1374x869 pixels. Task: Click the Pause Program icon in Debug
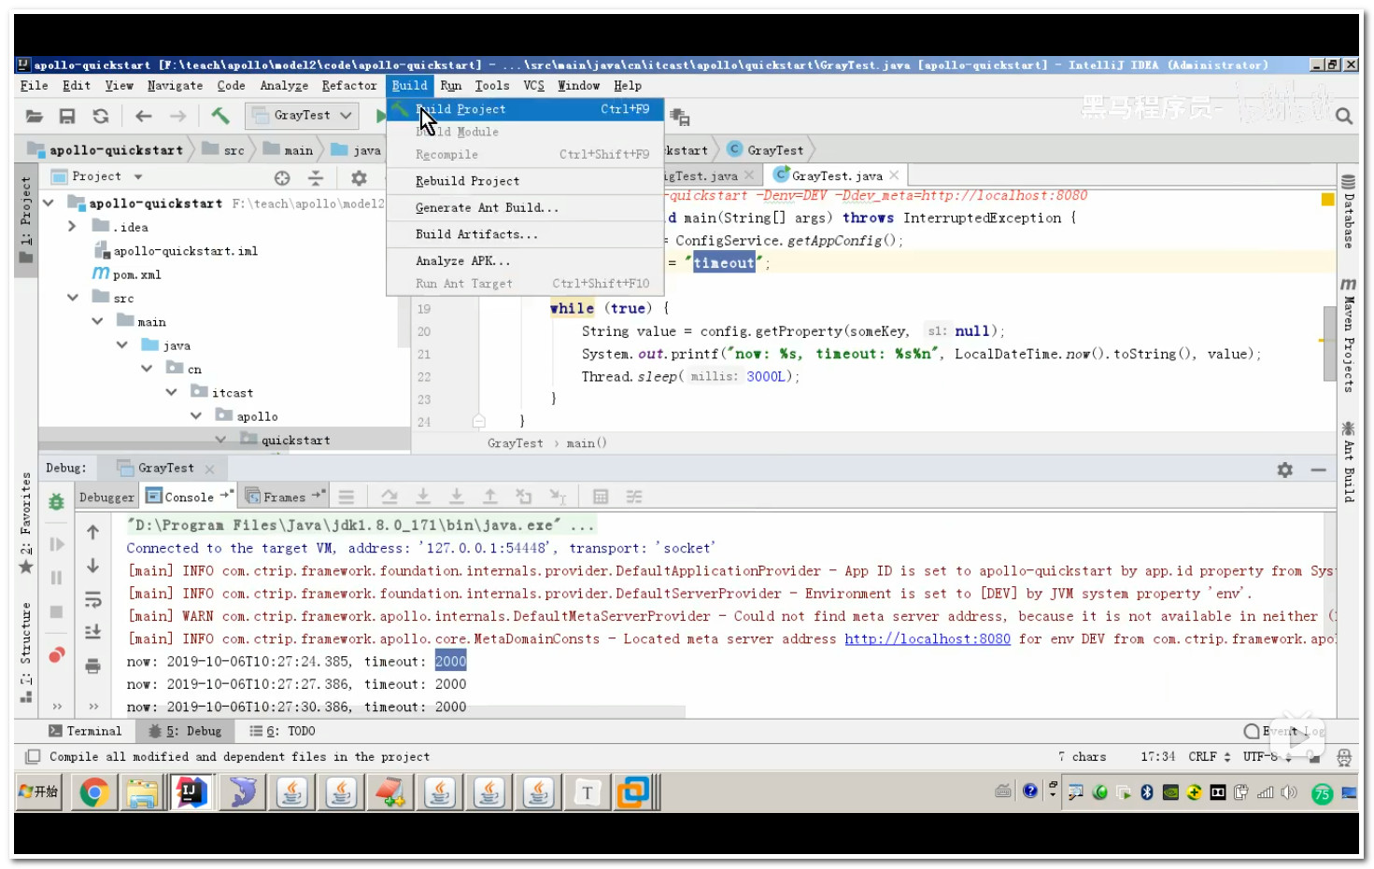click(x=56, y=578)
